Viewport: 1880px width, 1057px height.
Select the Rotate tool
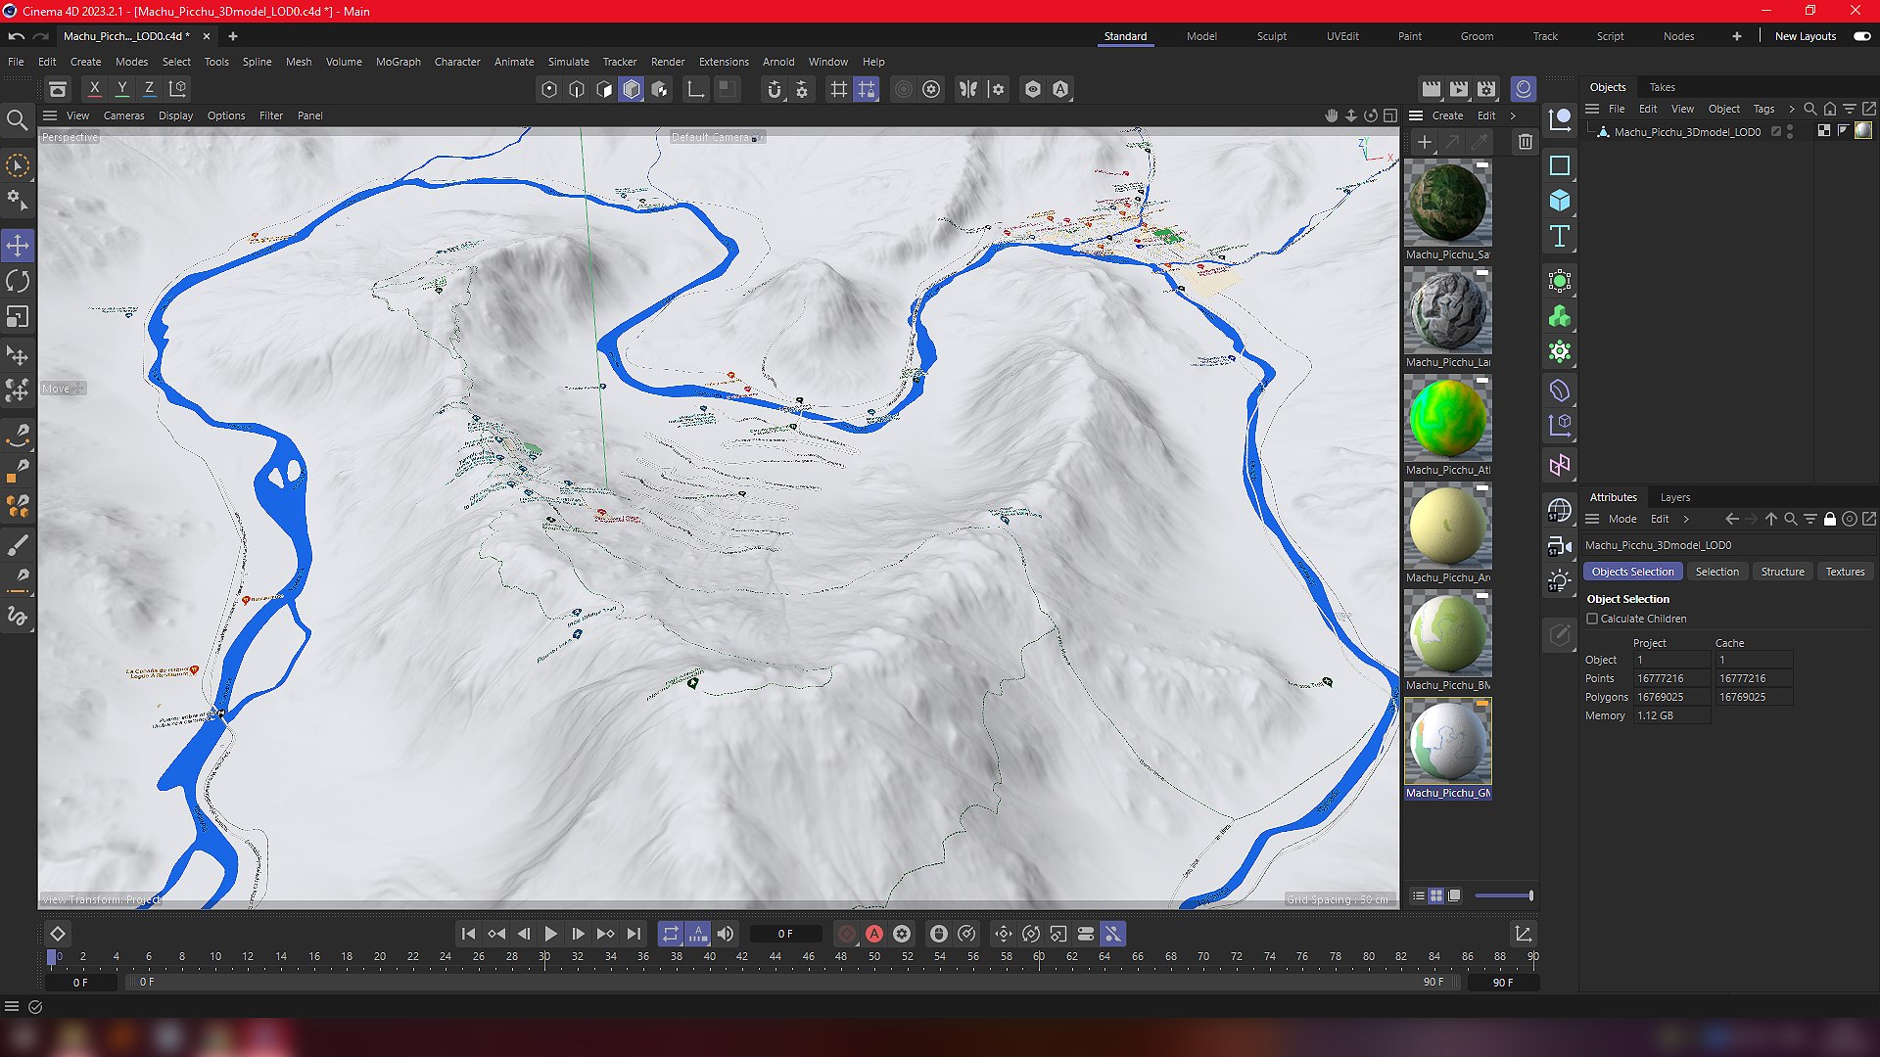pyautogui.click(x=18, y=282)
